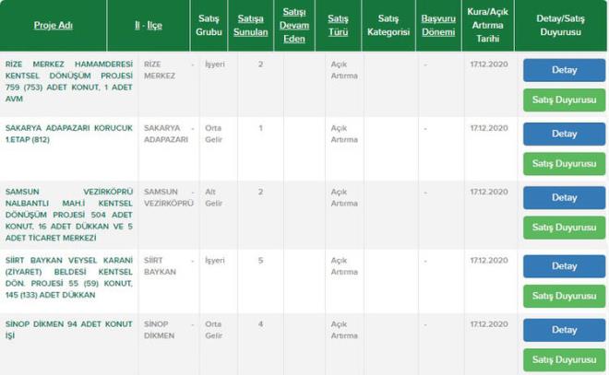This screenshot has height=375, width=609.
Task: Open Detay for Sinop Dikmen project
Action: tap(564, 330)
